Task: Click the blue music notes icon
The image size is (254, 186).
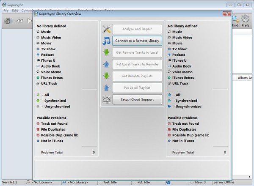Action: [106, 41]
